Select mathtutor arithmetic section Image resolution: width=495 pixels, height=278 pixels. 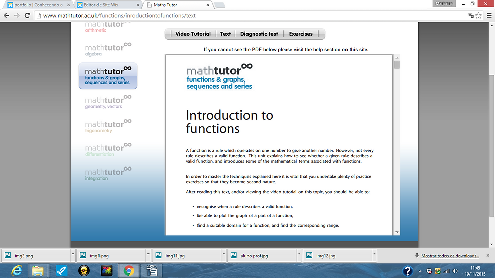(108, 27)
